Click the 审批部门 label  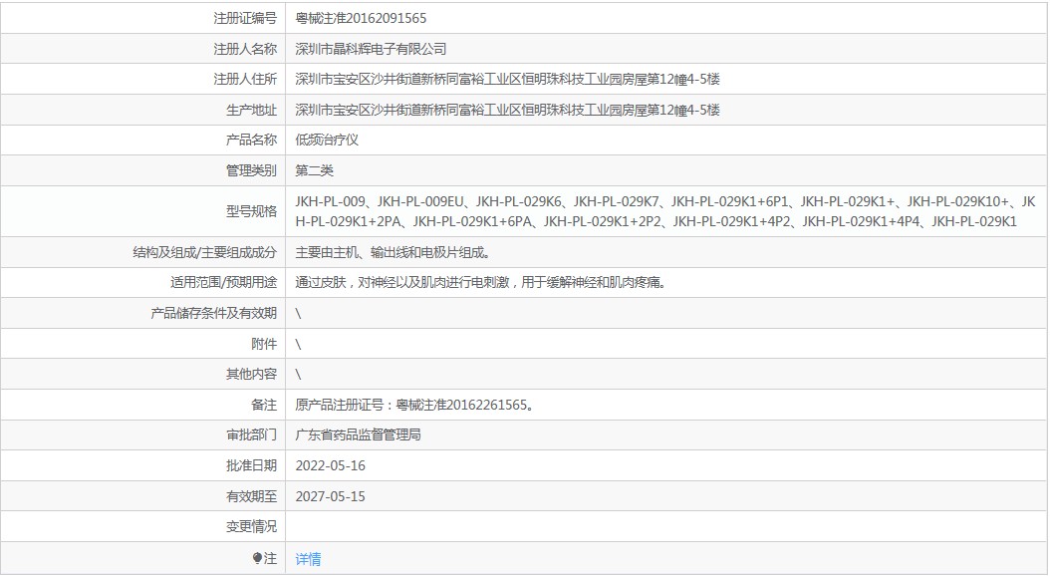[x=251, y=434]
